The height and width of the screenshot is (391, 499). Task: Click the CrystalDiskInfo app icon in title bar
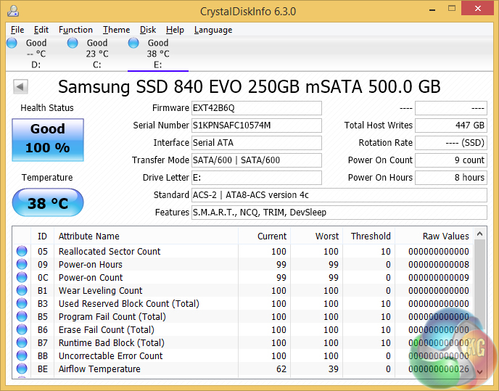click(x=12, y=12)
